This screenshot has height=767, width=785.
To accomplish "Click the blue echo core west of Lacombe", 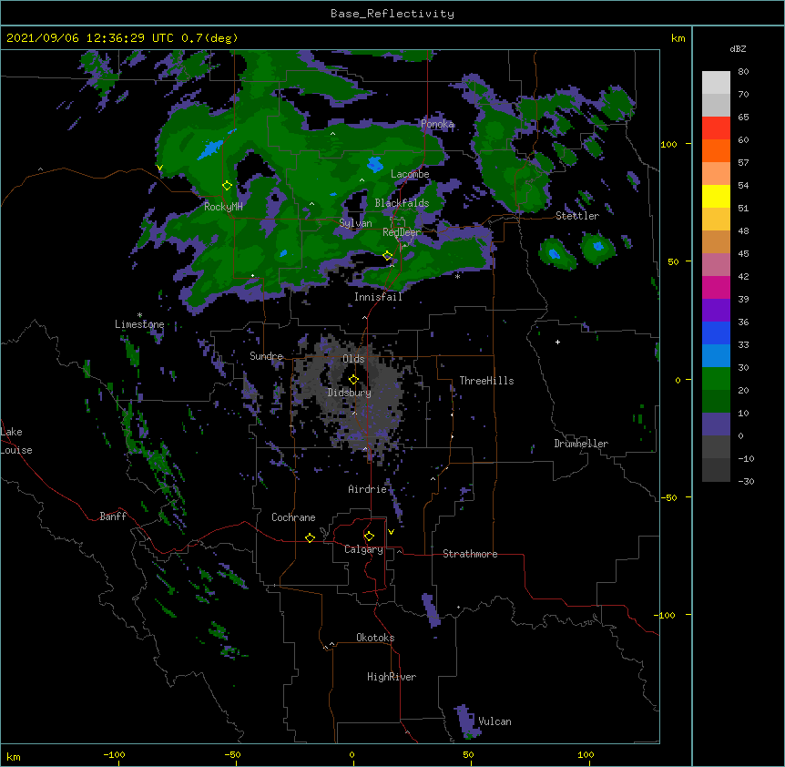I will click(374, 164).
